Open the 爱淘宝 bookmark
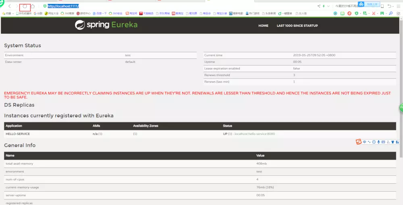The image size is (403, 205). click(x=178, y=13)
